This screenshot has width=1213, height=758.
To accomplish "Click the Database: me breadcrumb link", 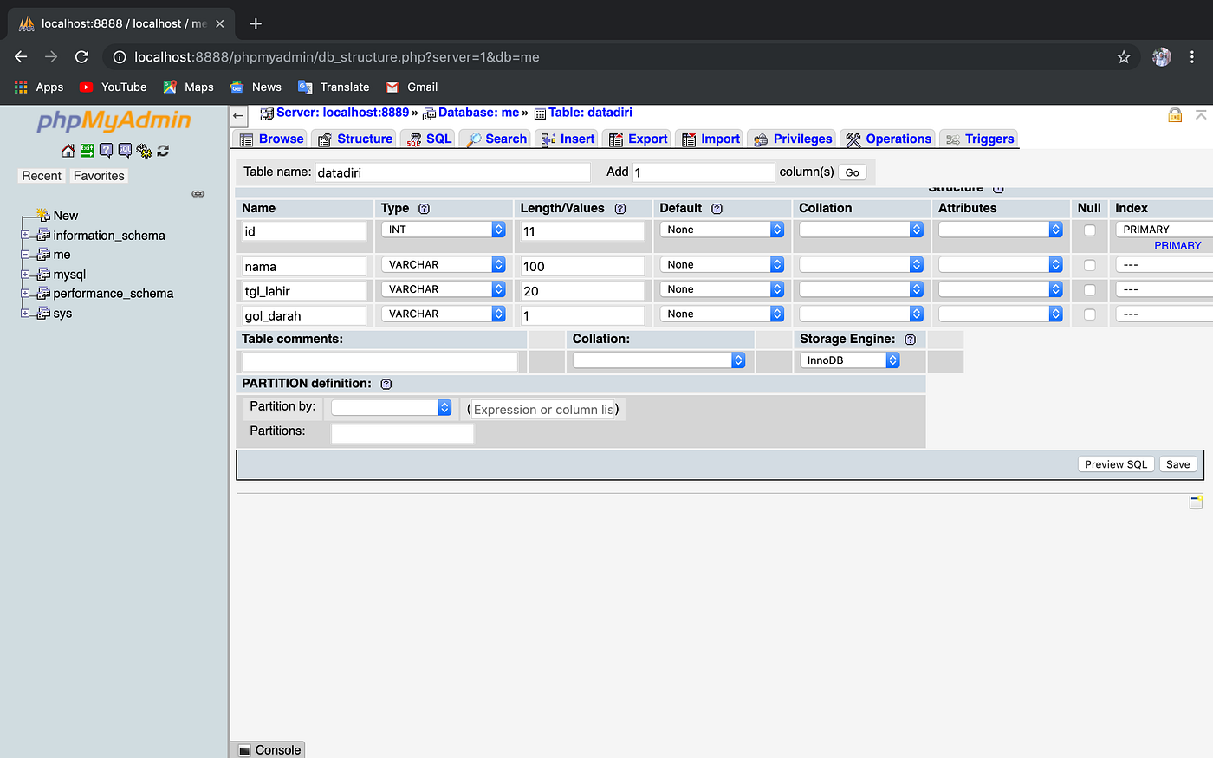I will (x=479, y=112).
